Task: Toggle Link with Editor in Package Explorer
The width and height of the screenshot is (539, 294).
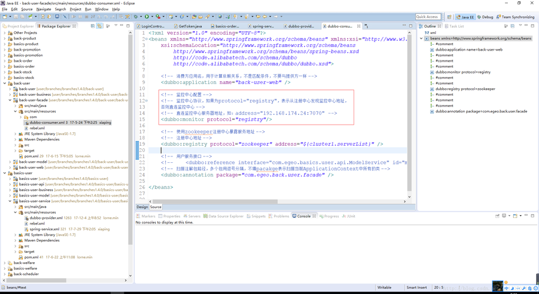Action: click(x=99, y=26)
